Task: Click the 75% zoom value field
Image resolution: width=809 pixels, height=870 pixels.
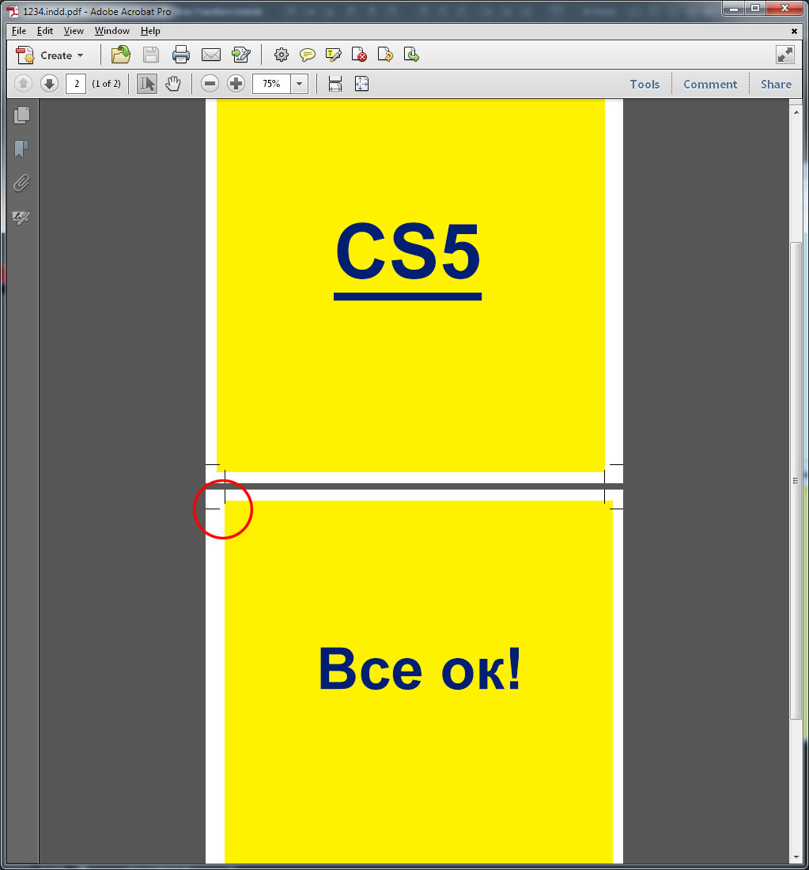Action: 271,84
